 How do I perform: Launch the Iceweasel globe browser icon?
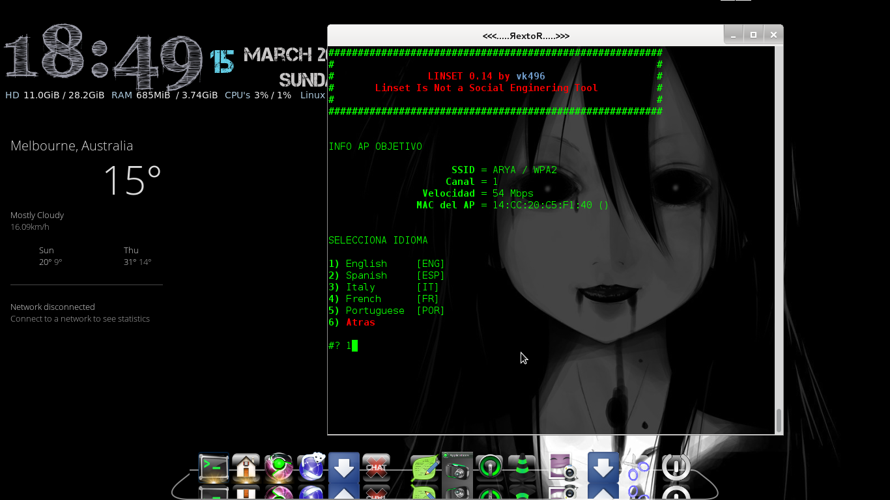(311, 467)
